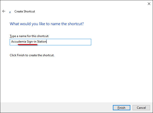153x113 pixels.
Task: Click the 'Type a name for this shortcut' label
Action: [x=29, y=36]
